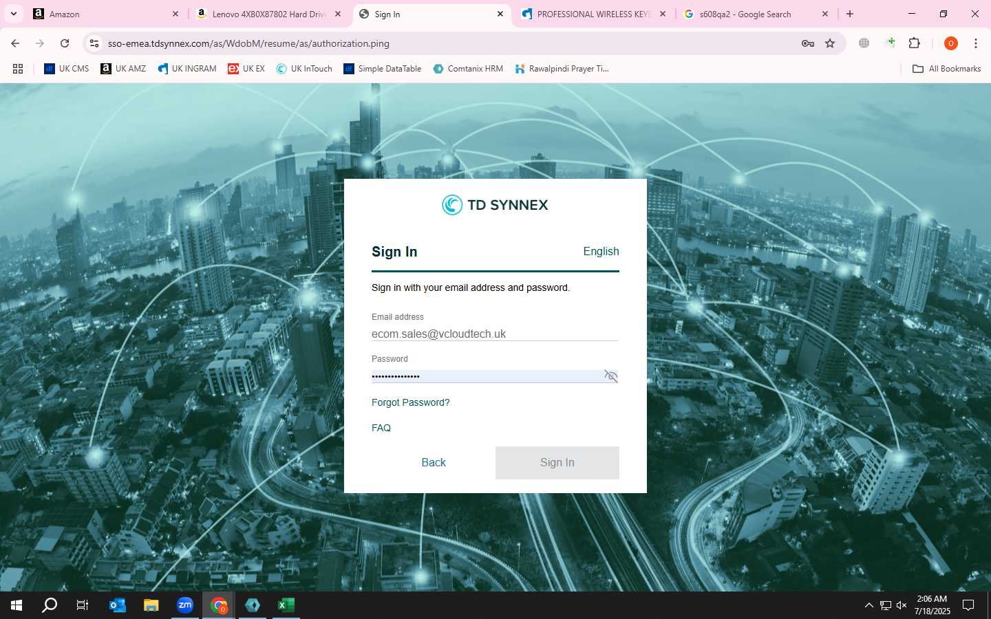
Task: Switch to PROFESSIONAL WIRELESS KEY tab
Action: 593,14
